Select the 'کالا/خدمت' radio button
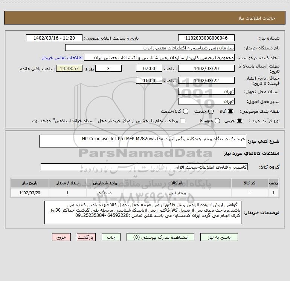Viewport: 290px width, 281px height. [186, 111]
